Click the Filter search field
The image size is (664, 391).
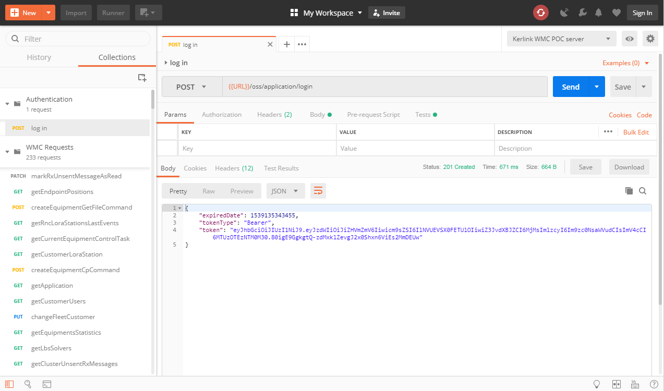[83, 39]
